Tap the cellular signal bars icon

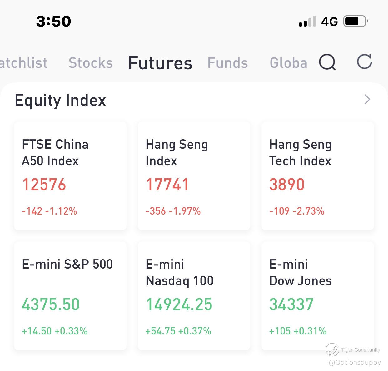pyautogui.click(x=307, y=22)
